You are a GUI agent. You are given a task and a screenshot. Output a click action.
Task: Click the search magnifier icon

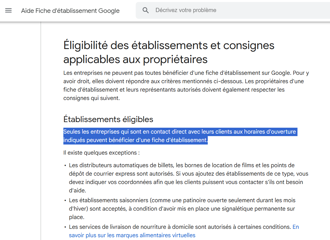[146, 10]
